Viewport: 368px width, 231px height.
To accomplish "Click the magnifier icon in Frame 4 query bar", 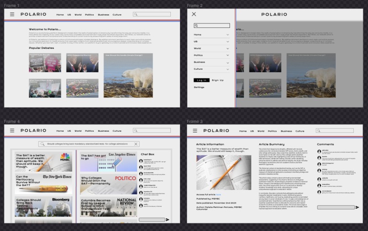I will click(42, 144).
